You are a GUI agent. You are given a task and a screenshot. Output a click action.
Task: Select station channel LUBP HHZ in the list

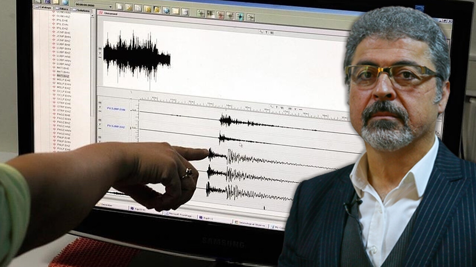[x=64, y=64]
